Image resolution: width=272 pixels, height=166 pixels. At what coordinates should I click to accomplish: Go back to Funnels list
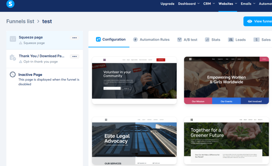20,21
